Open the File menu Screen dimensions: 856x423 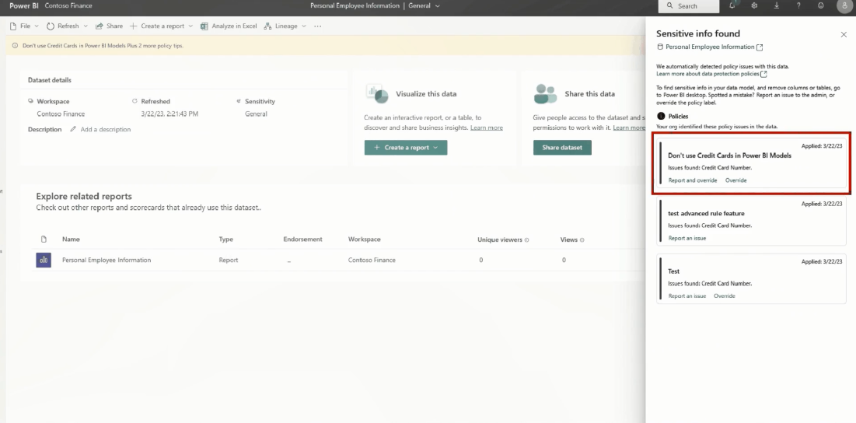pos(25,26)
